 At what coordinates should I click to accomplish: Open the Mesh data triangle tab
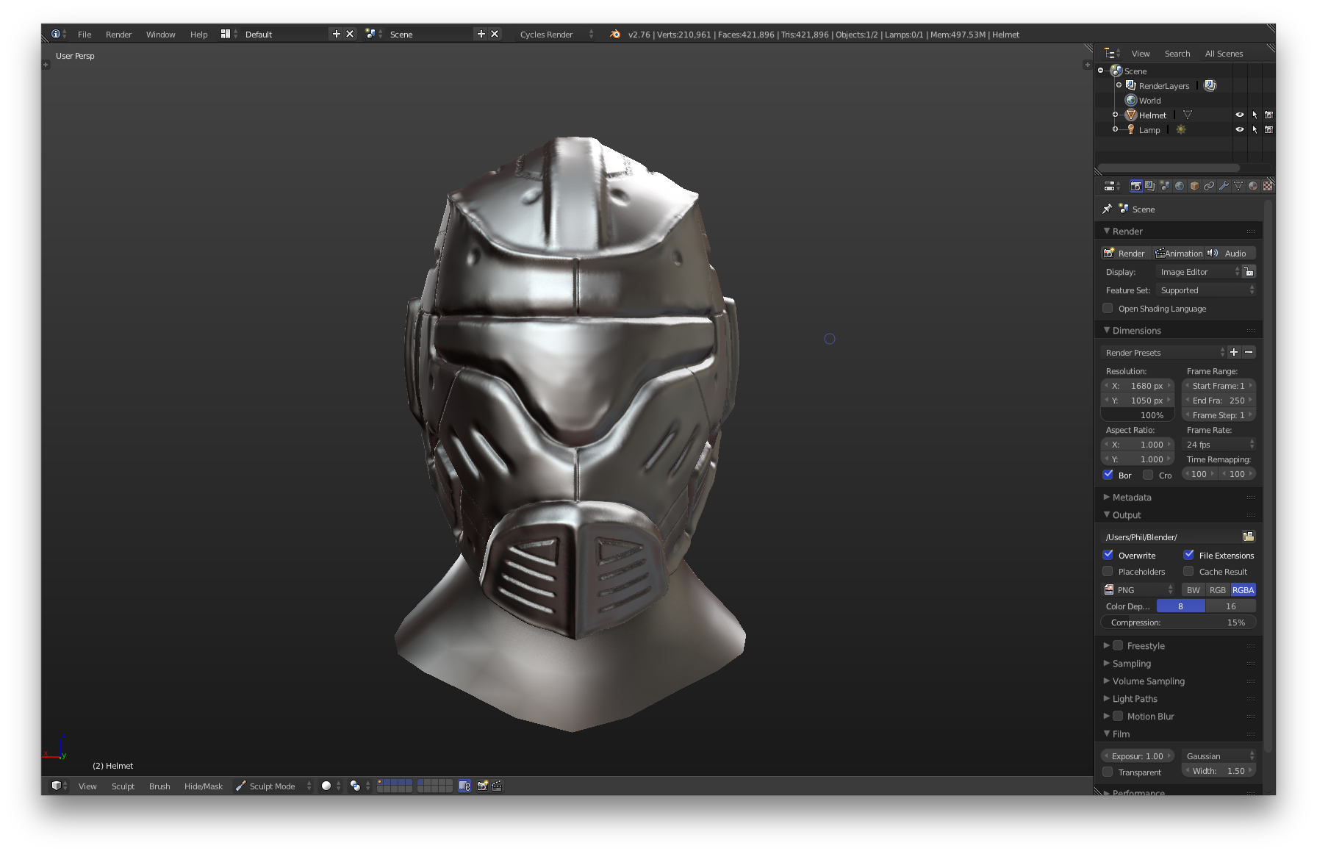point(1238,186)
